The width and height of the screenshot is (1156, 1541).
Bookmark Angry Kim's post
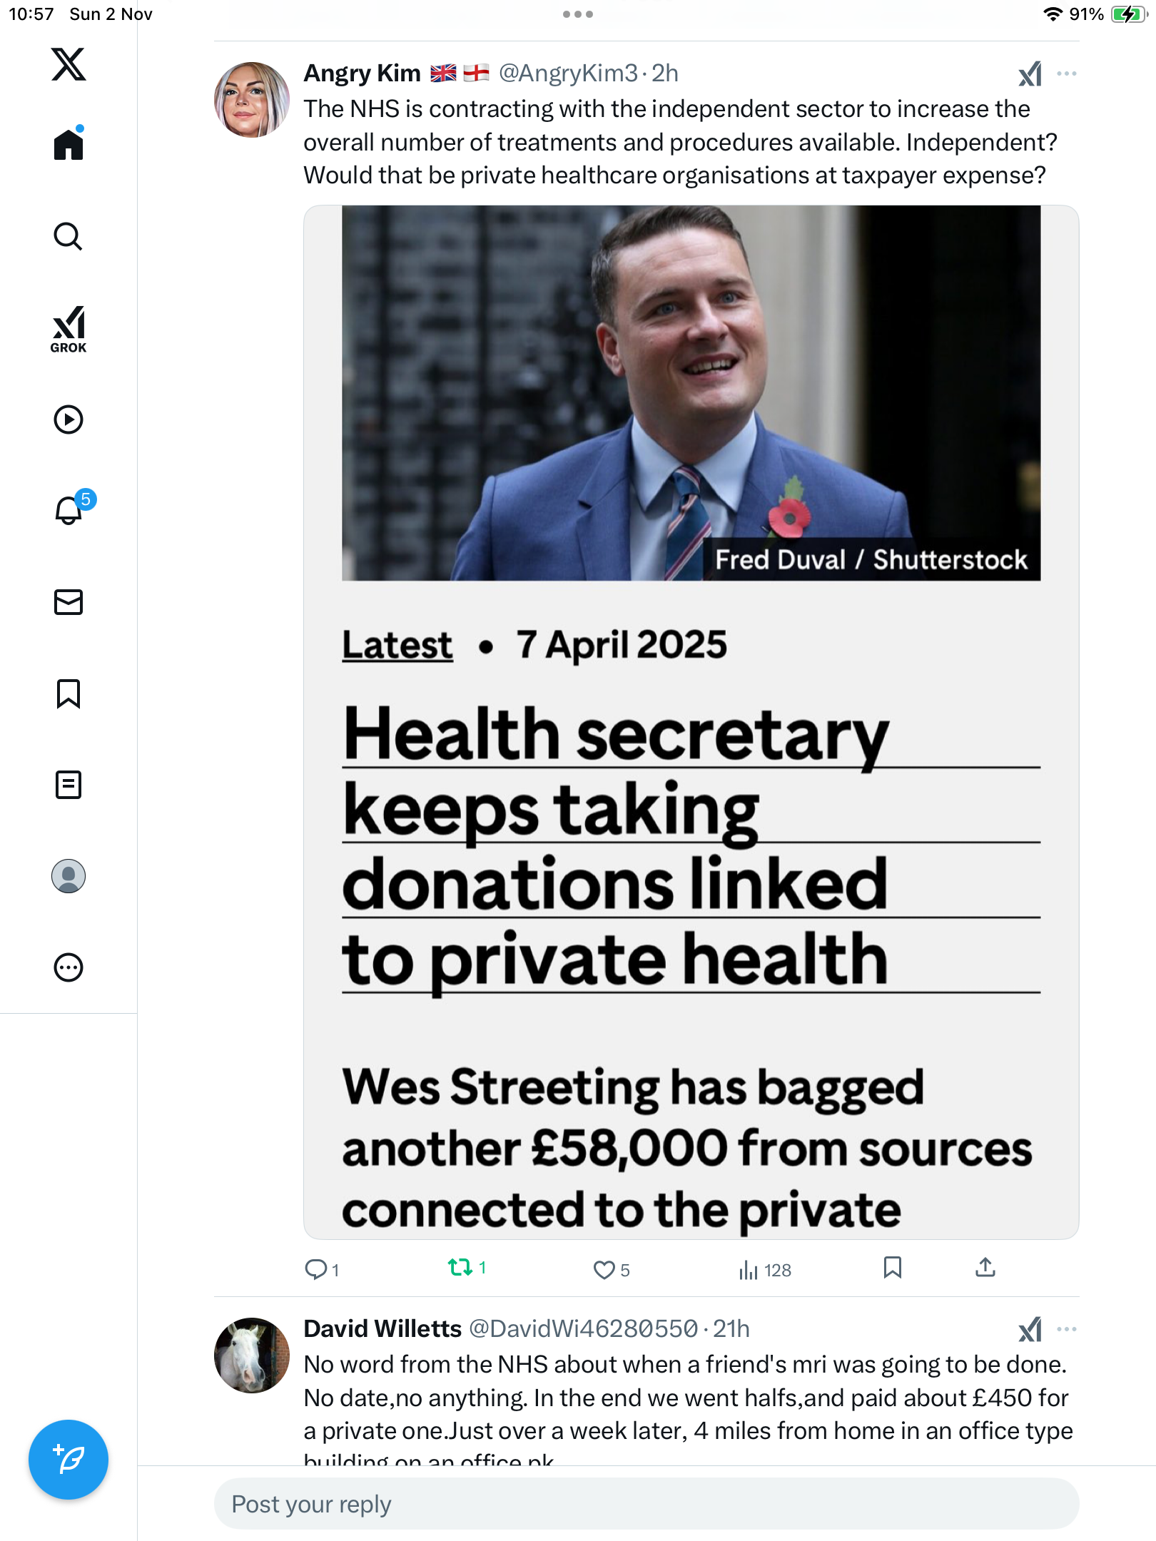click(892, 1268)
